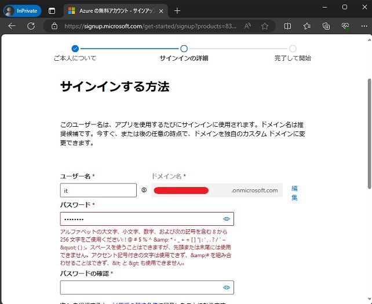The height and width of the screenshot is (304, 372).
Task: Click the page vertical scrollbar
Action: click(369, 134)
